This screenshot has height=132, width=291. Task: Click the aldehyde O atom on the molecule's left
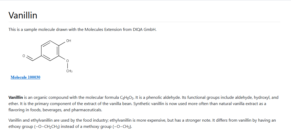[x=24, y=56]
